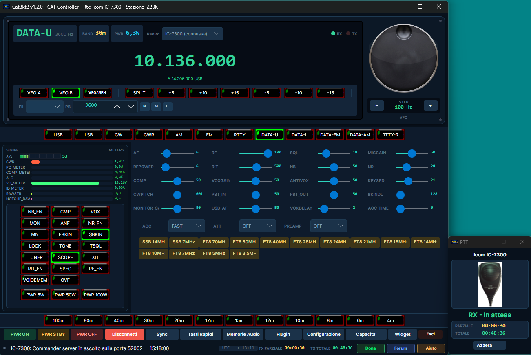Image resolution: width=531 pixels, height=355 pixels.
Task: Click the AF volume slider
Action: (x=177, y=153)
